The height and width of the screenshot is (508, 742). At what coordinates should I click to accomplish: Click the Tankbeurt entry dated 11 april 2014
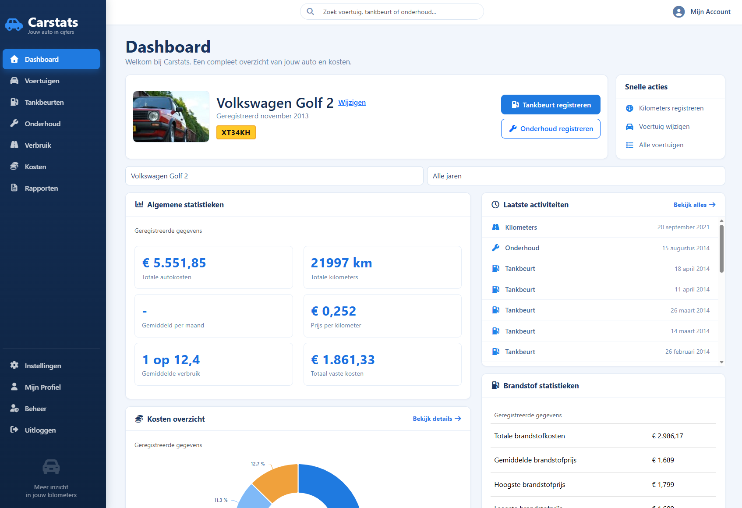point(600,289)
